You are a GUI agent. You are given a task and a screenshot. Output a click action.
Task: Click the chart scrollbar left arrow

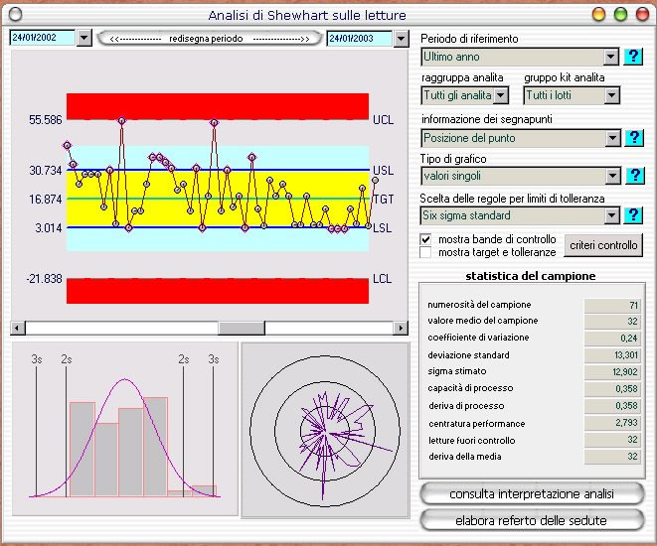(18, 328)
